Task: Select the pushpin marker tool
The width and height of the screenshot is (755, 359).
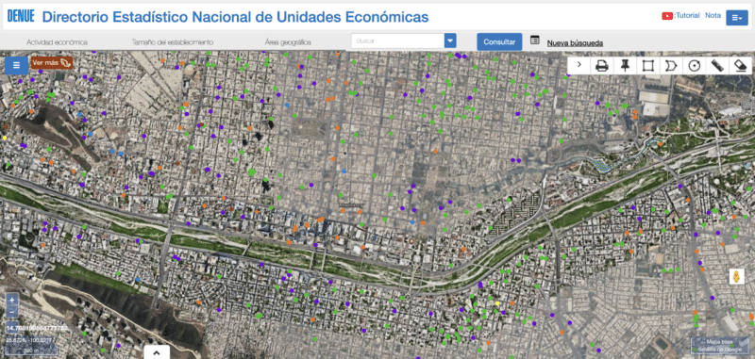Action: (x=625, y=65)
